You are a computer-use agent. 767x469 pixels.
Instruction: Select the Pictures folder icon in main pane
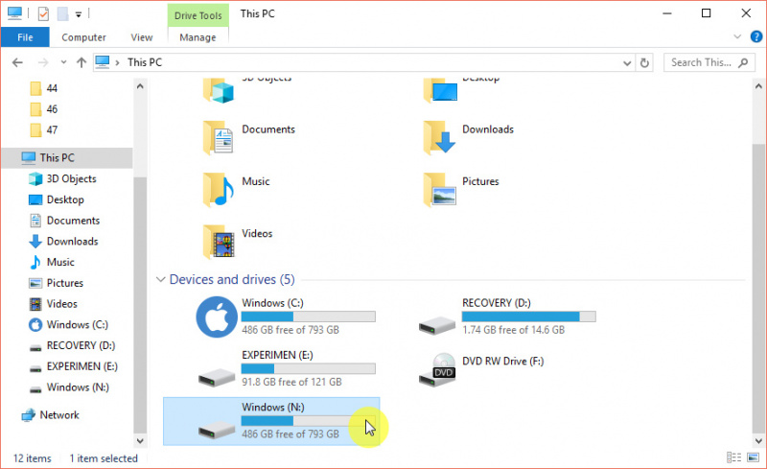click(x=439, y=190)
